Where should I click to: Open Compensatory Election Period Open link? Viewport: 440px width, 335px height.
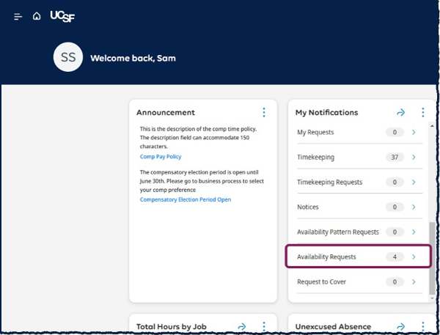[186, 199]
